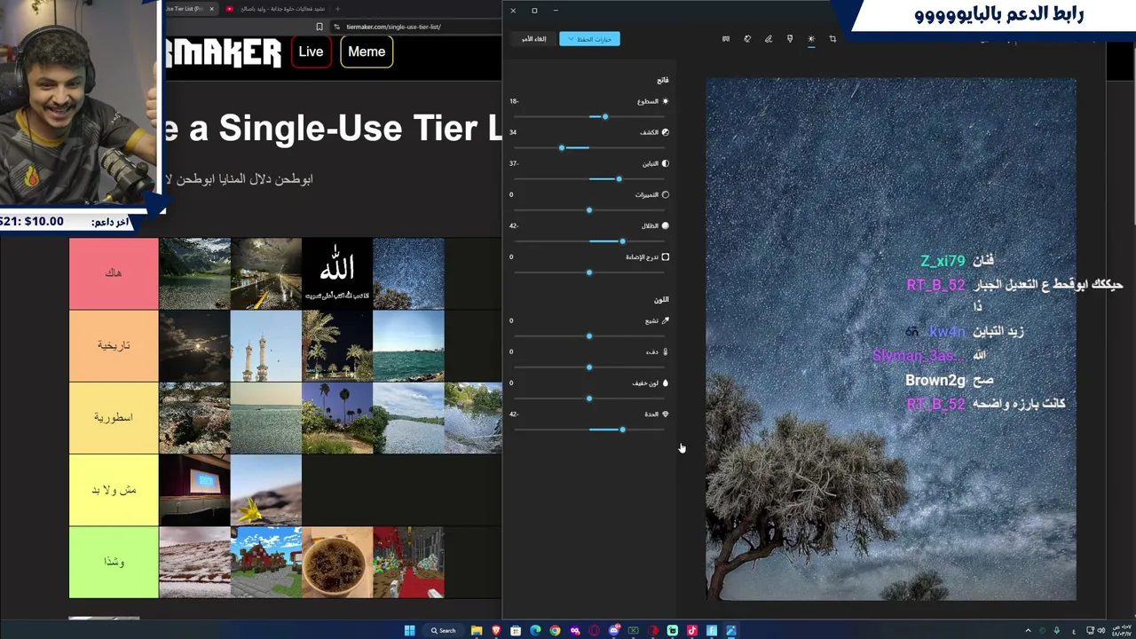This screenshot has height=639, width=1136.
Task: Open Brave browser from the taskbar
Action: (496, 631)
